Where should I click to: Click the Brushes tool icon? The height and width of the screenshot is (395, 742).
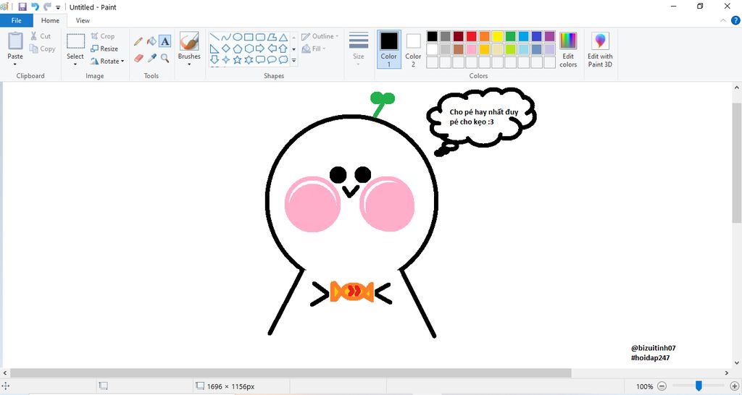pyautogui.click(x=189, y=41)
